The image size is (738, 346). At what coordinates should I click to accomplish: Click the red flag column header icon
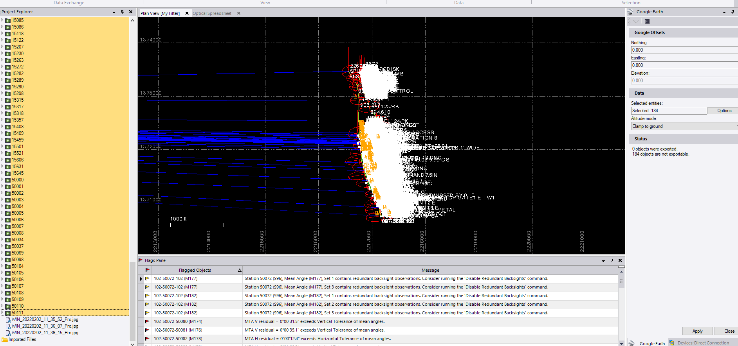[147, 270]
